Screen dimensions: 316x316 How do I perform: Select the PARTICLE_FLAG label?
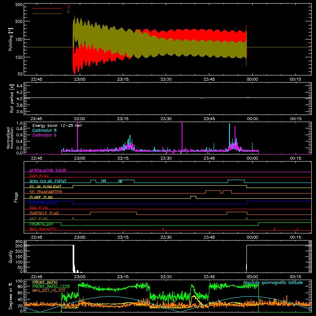[44, 213]
